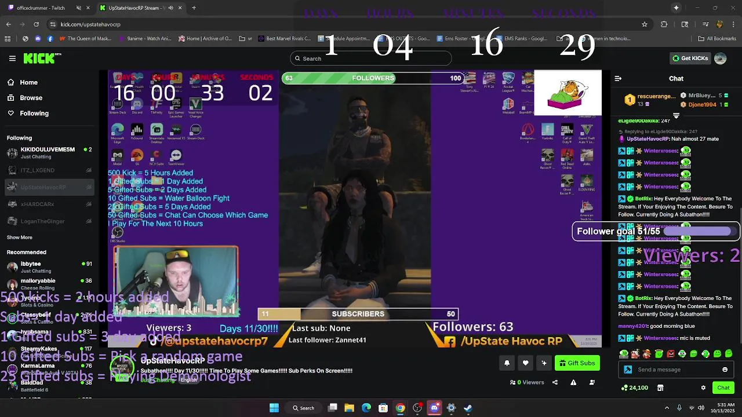This screenshot has width=742, height=417.
Task: Click the Get KICKs button
Action: (x=690, y=58)
